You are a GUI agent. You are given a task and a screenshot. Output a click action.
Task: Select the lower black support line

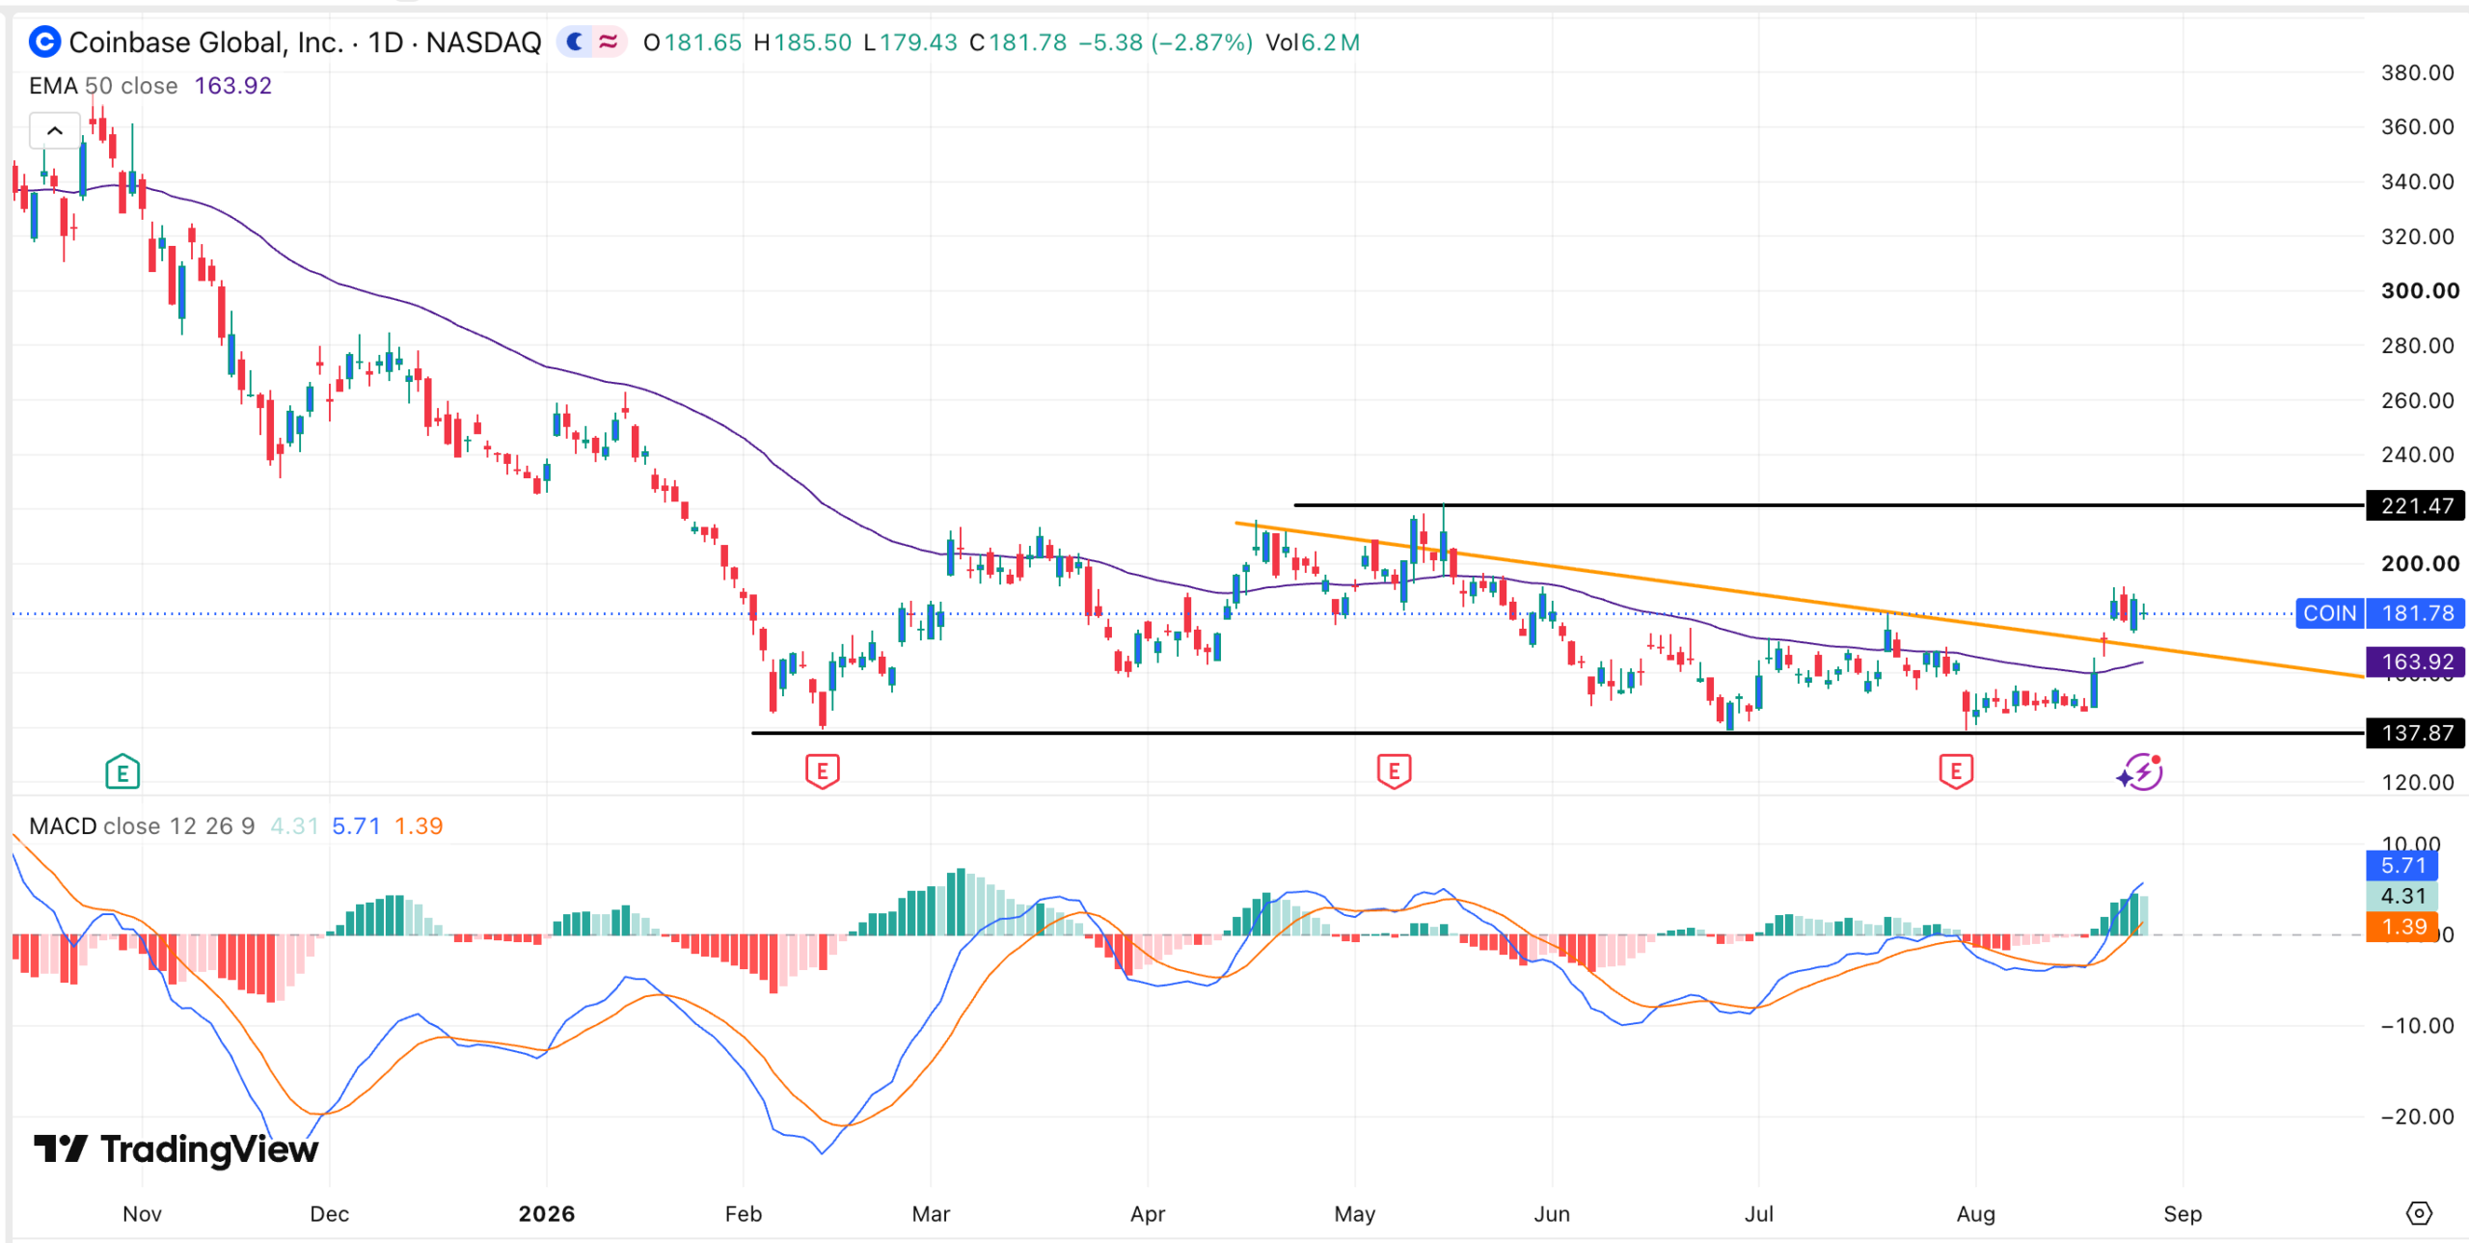click(x=1558, y=733)
